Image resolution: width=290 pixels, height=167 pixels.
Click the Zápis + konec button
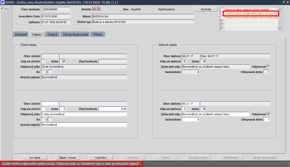coord(68,158)
